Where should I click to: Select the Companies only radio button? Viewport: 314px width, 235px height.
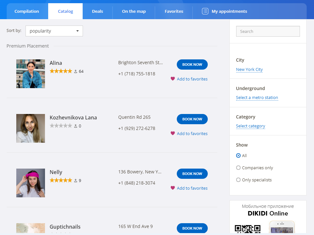238,168
